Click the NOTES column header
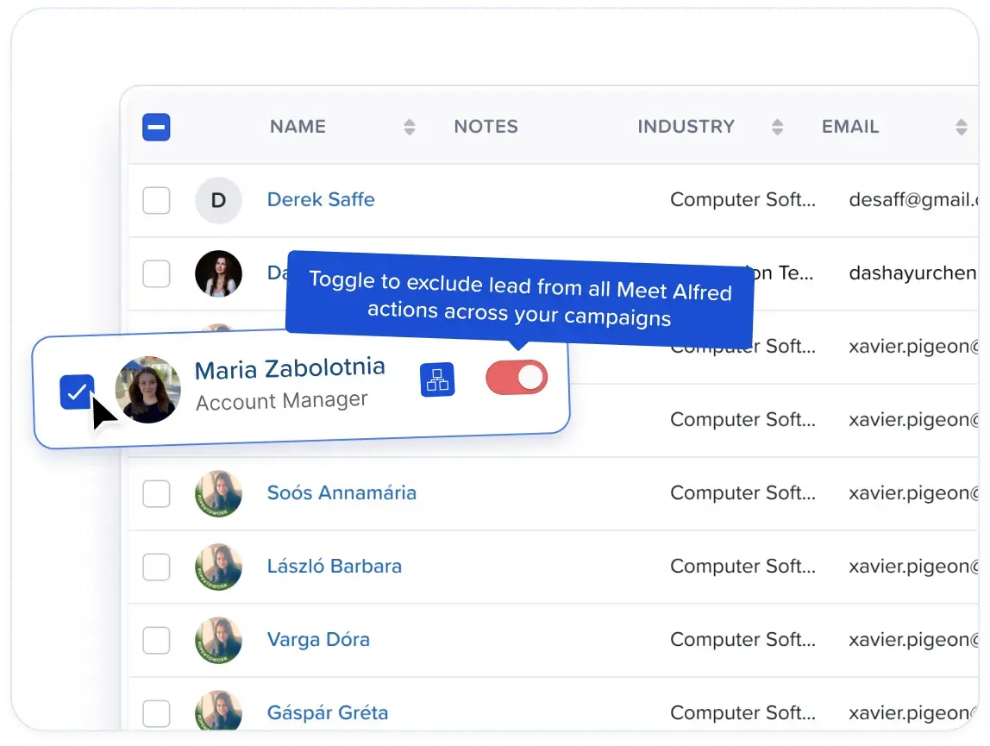The image size is (990, 746). pyautogui.click(x=486, y=126)
